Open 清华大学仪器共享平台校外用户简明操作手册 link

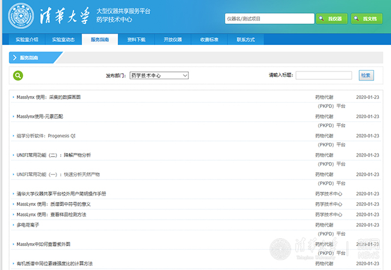pos(61,194)
